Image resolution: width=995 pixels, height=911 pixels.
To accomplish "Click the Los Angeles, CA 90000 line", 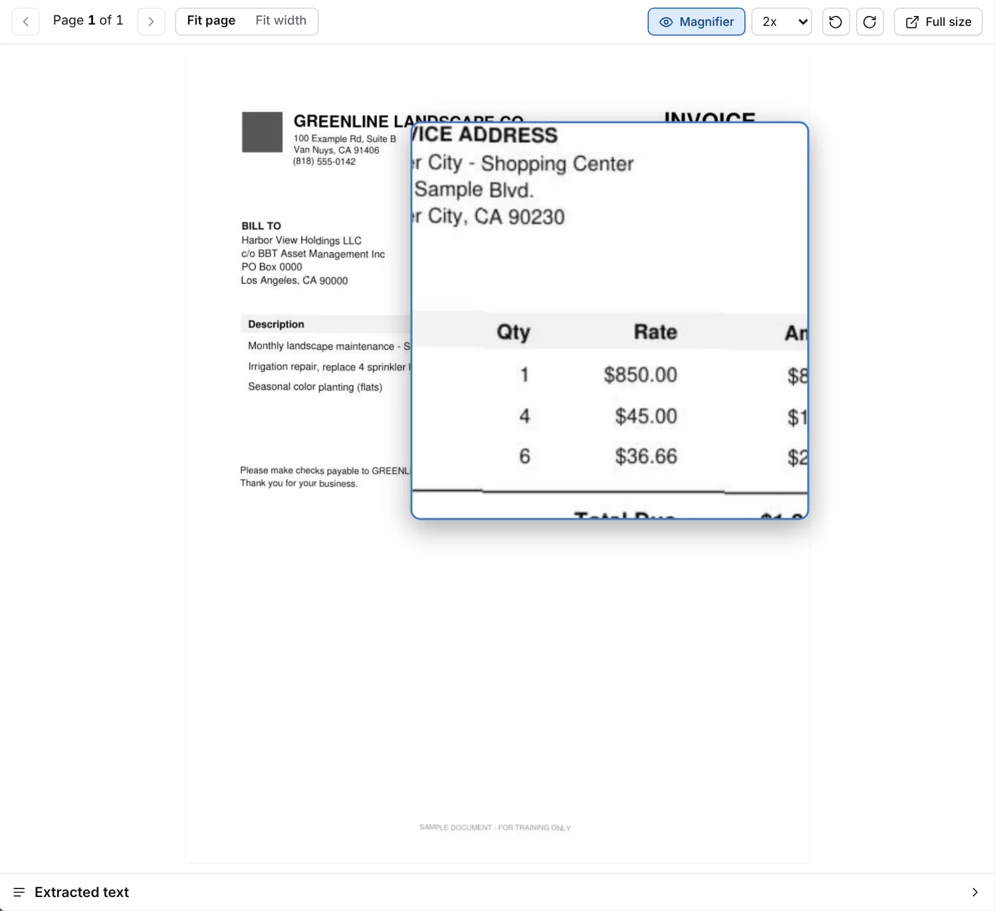I will click(x=294, y=280).
